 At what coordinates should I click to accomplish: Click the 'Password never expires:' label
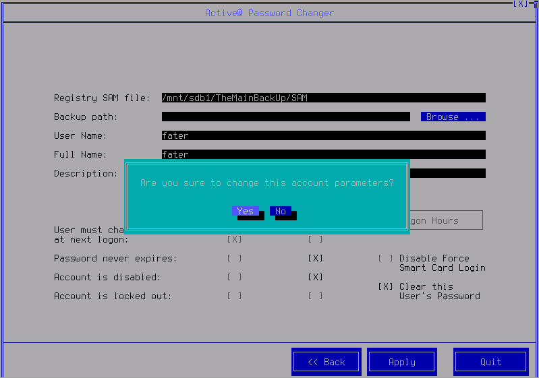point(115,259)
